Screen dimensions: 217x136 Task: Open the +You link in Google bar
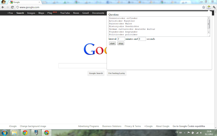10,13
